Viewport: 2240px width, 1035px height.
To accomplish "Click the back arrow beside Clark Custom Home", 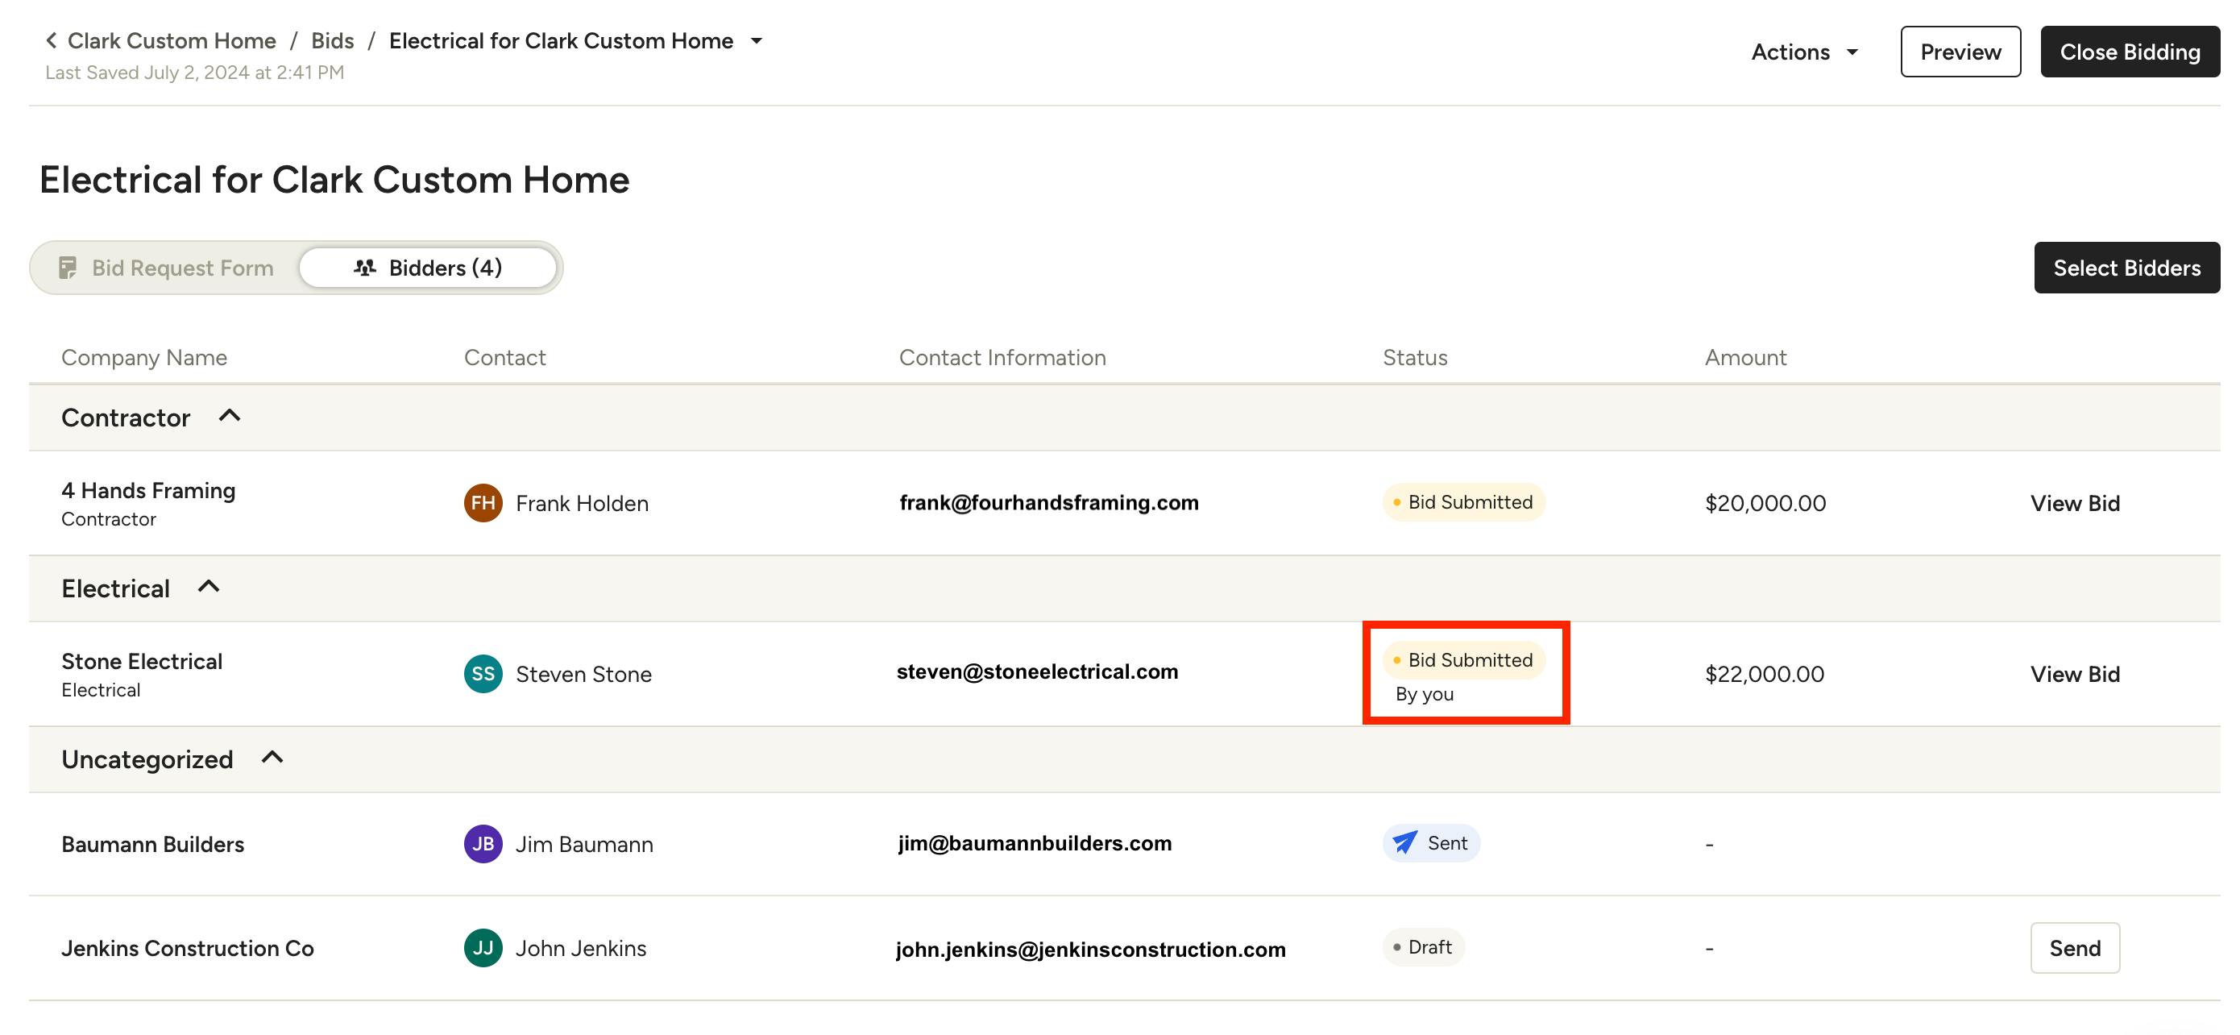I will click(x=52, y=41).
